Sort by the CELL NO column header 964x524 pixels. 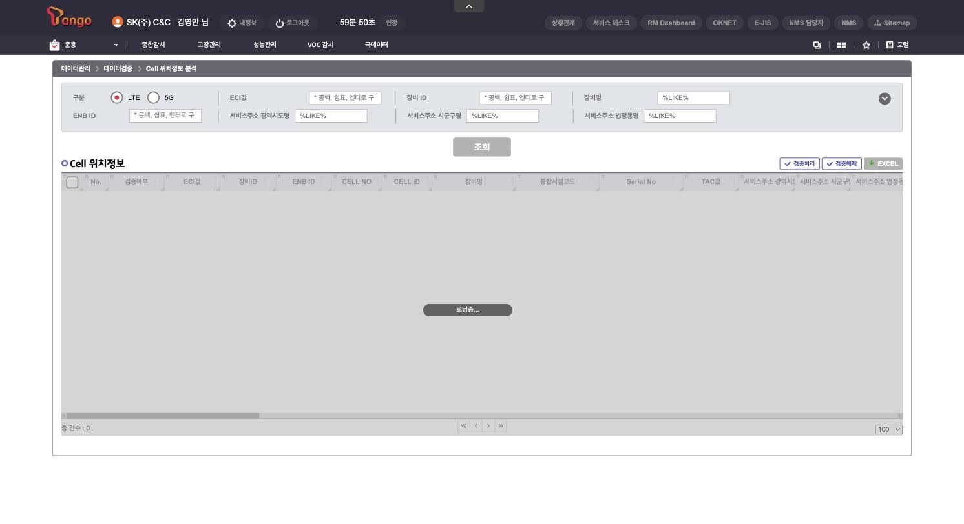coord(357,182)
